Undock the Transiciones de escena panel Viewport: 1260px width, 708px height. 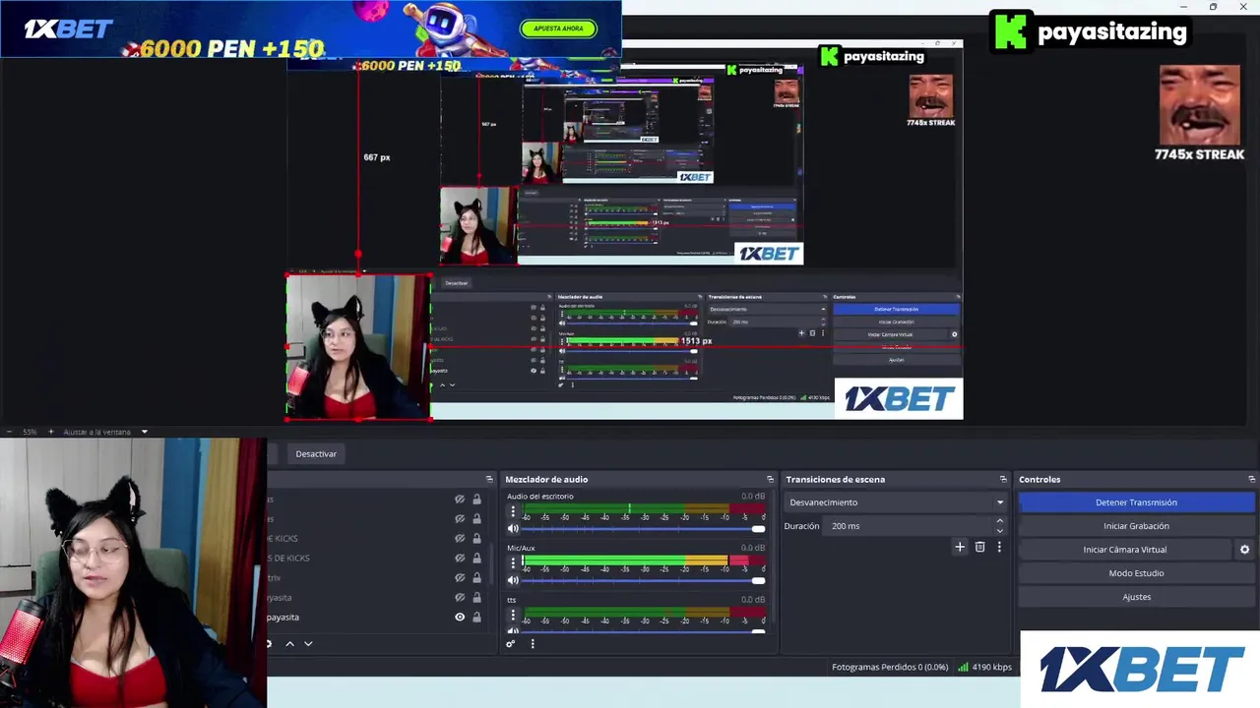1003,479
